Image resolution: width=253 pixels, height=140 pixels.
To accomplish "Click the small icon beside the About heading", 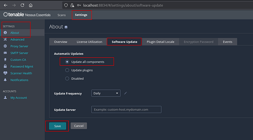I will 66,27.
